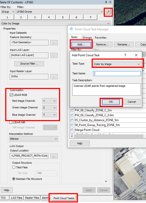Browse for the Feature Geometry input
The width and height of the screenshot is (146, 203).
coord(54,43)
